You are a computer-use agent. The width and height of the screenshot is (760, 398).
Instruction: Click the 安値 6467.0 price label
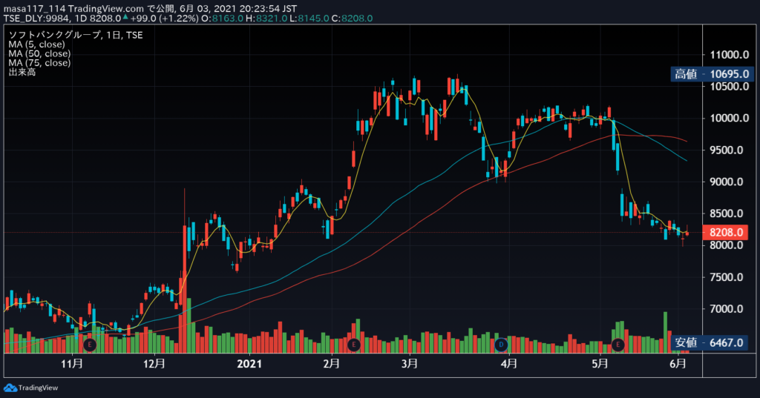(709, 343)
